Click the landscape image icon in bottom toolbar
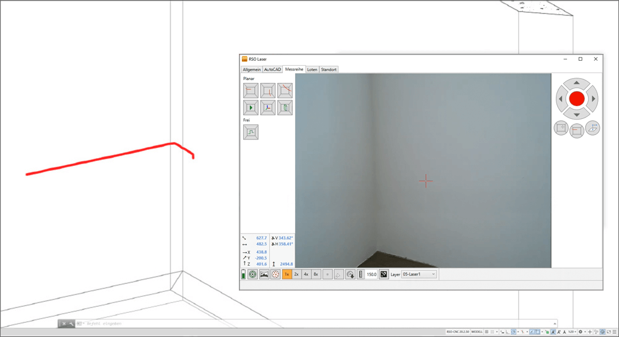 (264, 274)
